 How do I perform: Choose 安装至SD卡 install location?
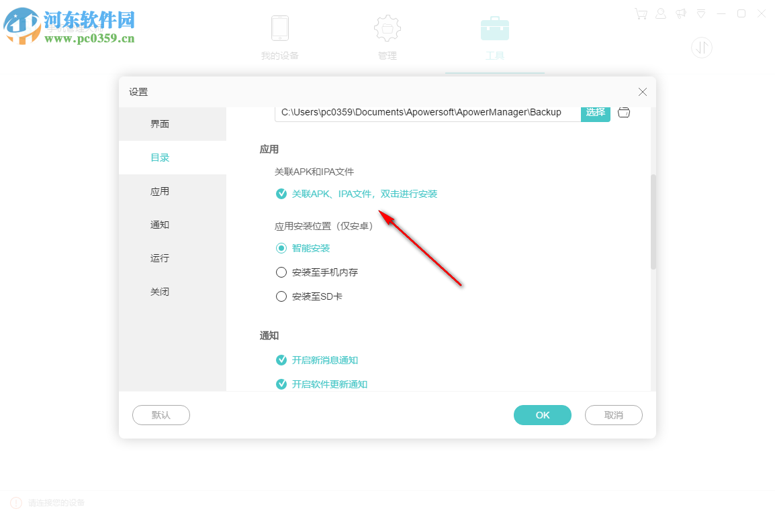281,296
